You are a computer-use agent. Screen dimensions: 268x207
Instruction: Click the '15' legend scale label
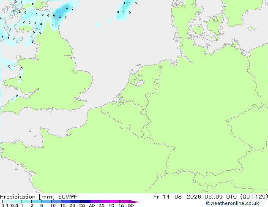tap(63, 205)
